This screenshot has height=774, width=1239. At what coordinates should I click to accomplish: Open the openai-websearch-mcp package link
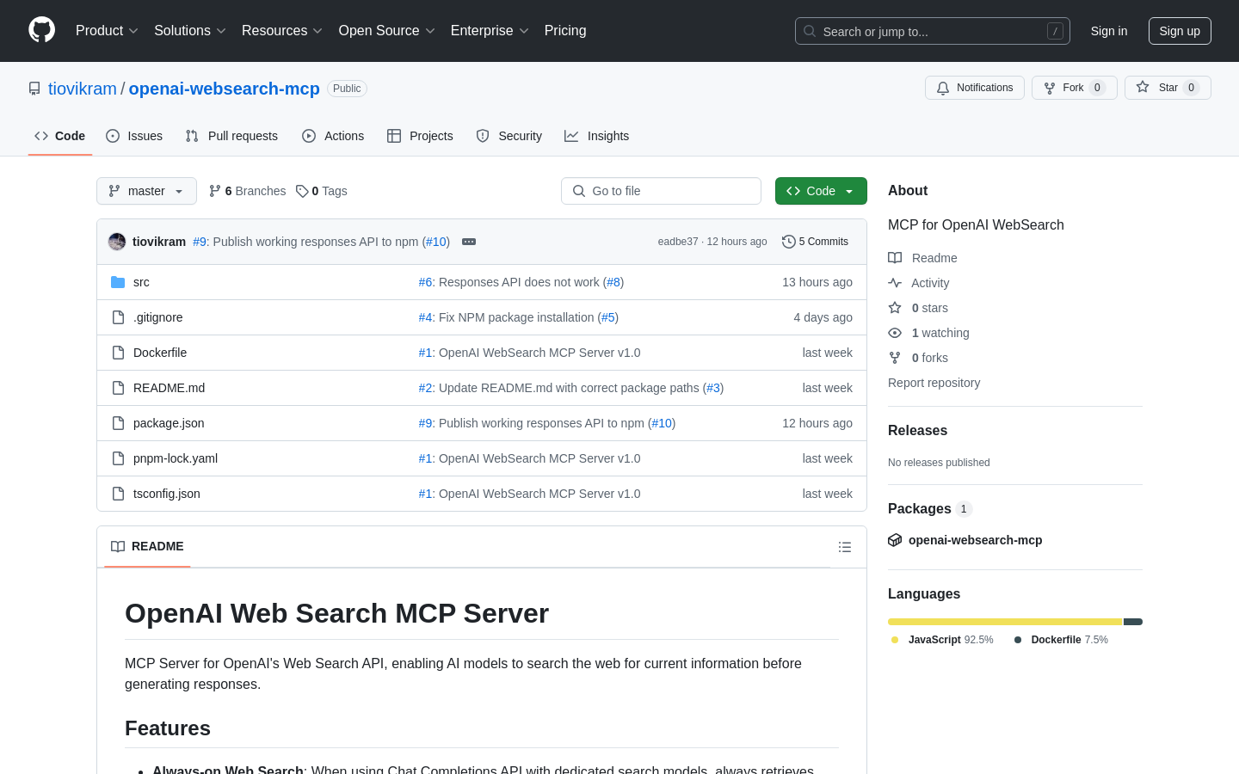tap(975, 540)
